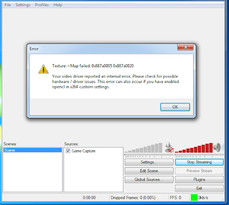The image size is (229, 205).
Task: Mute the desktop speaker icon
Action: [x=218, y=147]
